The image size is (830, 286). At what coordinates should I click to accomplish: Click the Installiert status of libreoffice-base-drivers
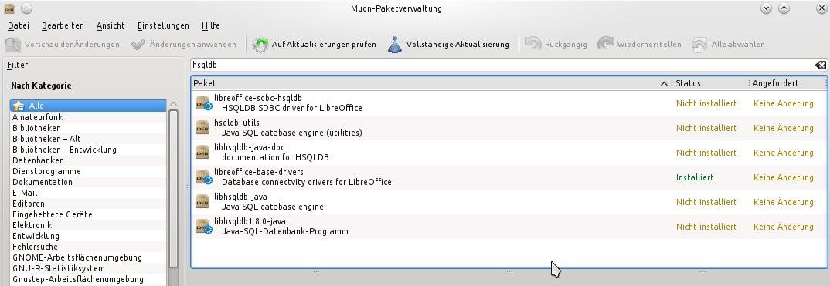click(x=695, y=177)
